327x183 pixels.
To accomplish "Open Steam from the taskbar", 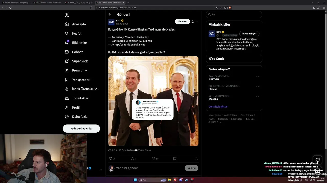I will pos(186,180).
